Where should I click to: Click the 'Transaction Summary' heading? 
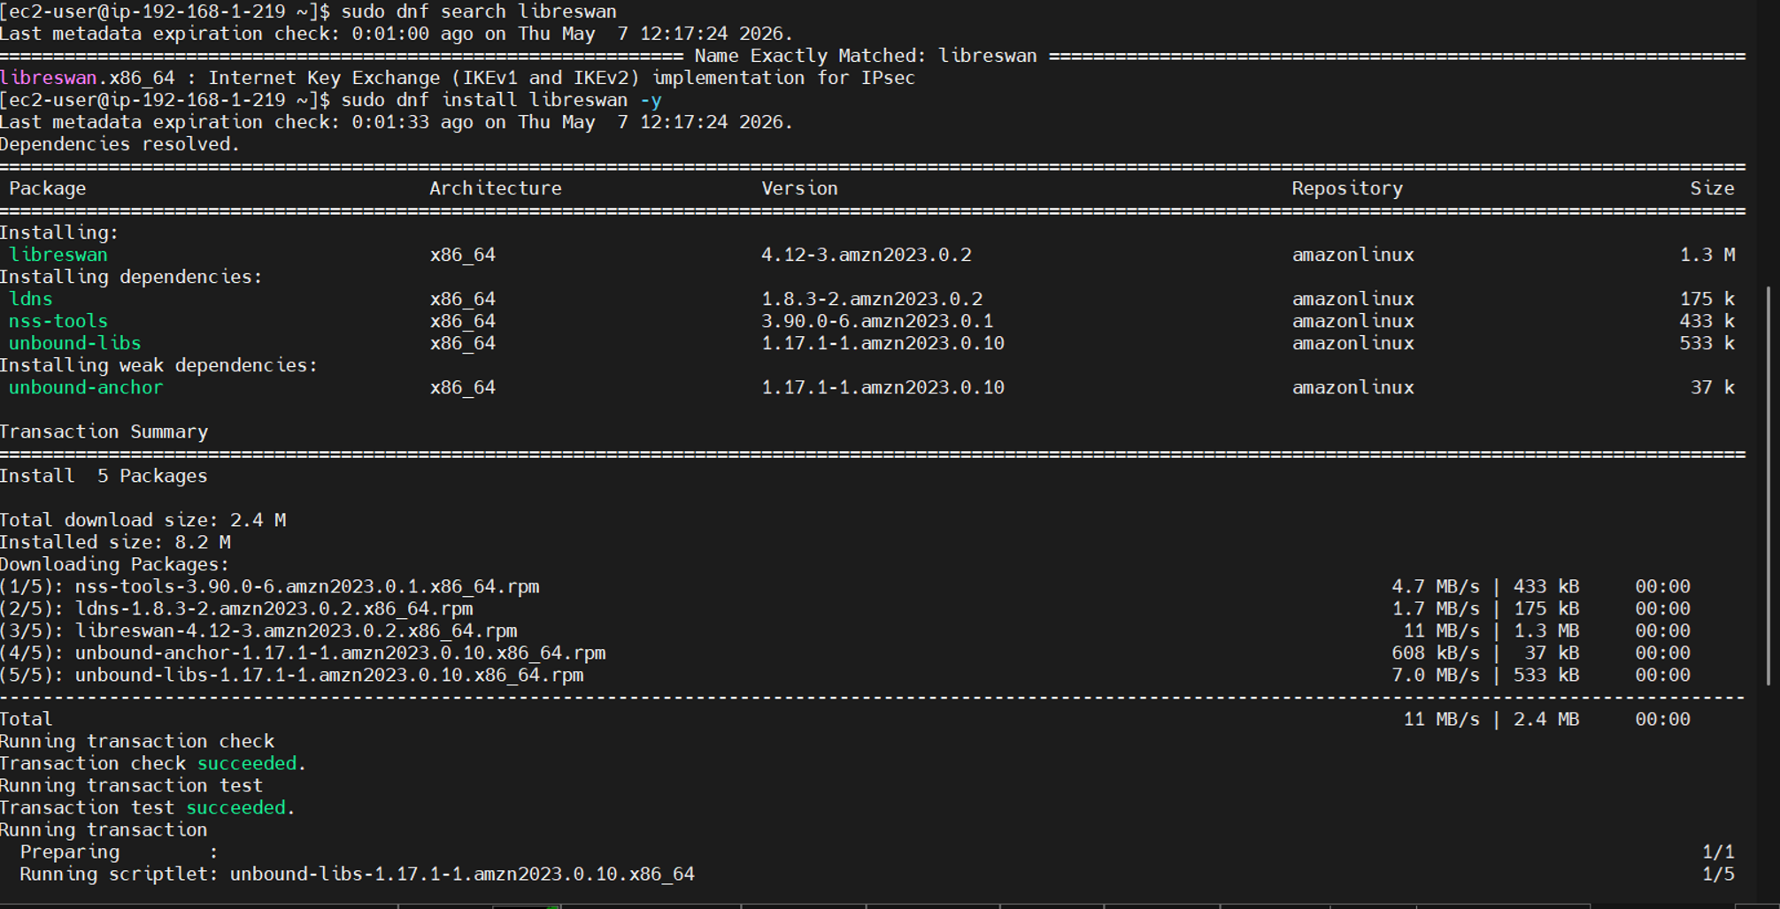coord(104,432)
